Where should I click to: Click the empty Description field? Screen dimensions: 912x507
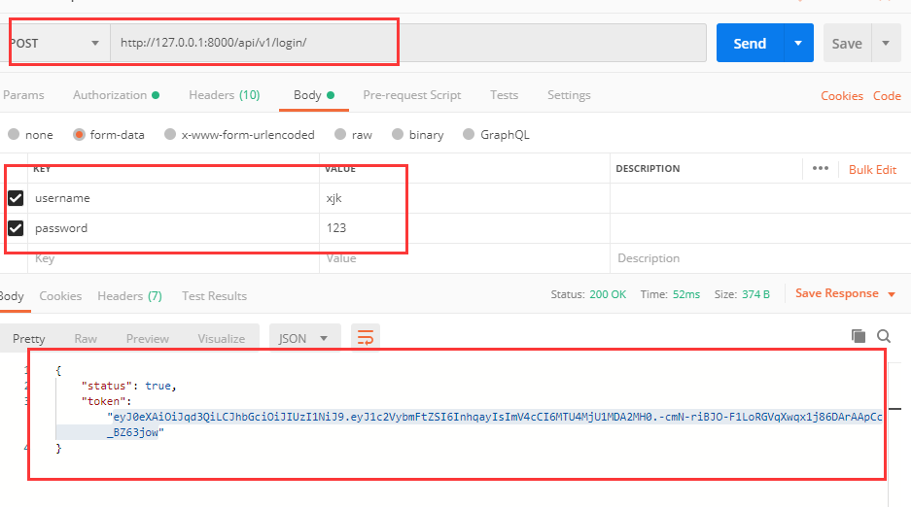(760, 258)
